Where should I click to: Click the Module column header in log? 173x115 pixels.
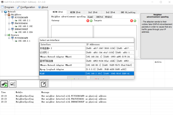(27, 92)
